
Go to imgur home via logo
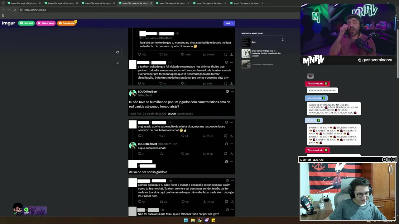coord(9,23)
